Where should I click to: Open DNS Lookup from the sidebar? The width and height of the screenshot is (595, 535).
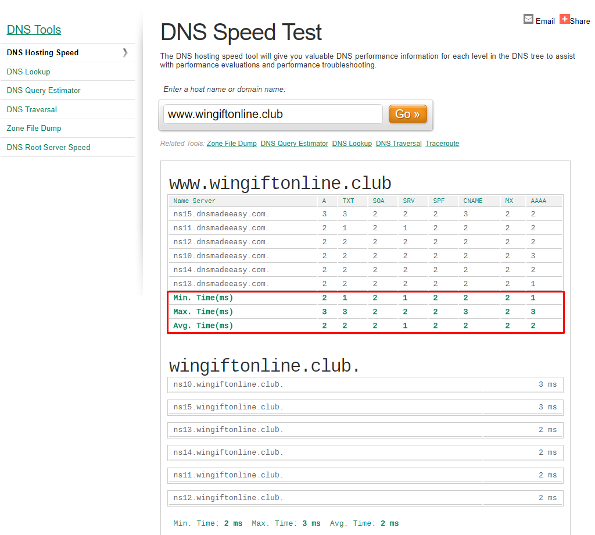tap(28, 72)
